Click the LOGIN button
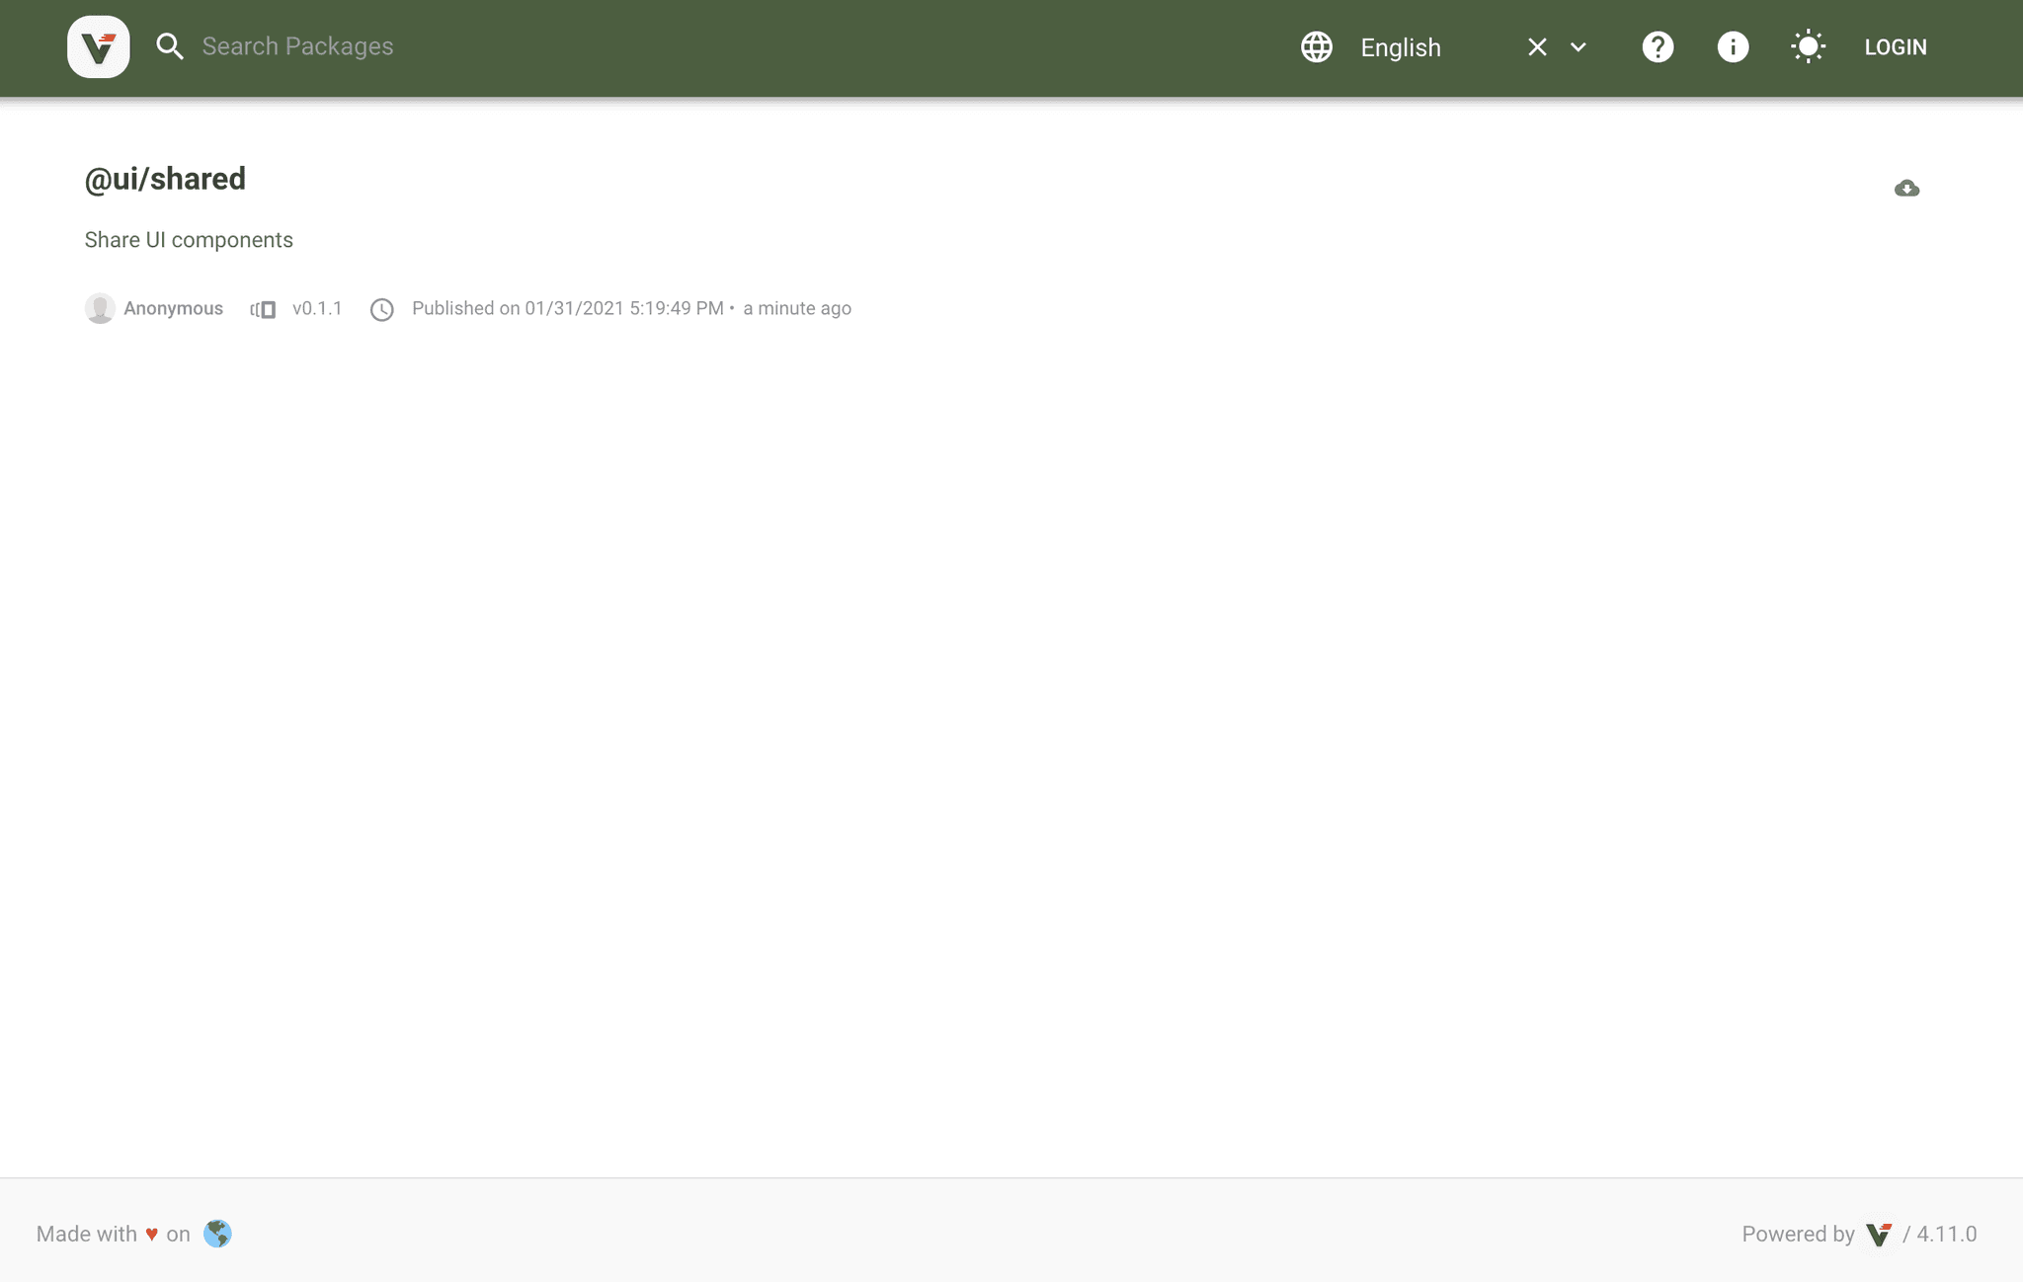This screenshot has height=1282, width=2023. [1895, 46]
